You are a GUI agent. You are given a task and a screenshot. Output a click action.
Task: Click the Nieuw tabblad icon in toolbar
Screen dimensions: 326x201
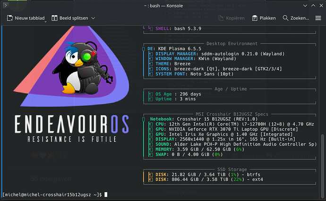click(x=10, y=18)
